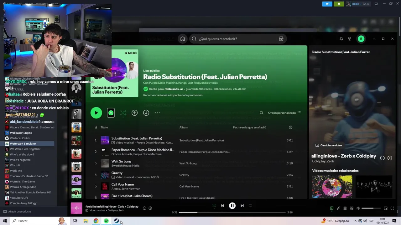The image size is (401, 225).
Task: Toggle shuffle in bottom player bar
Action: click(214, 206)
